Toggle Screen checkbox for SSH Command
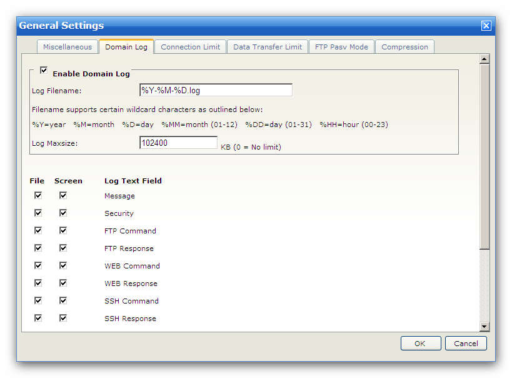 63,300
